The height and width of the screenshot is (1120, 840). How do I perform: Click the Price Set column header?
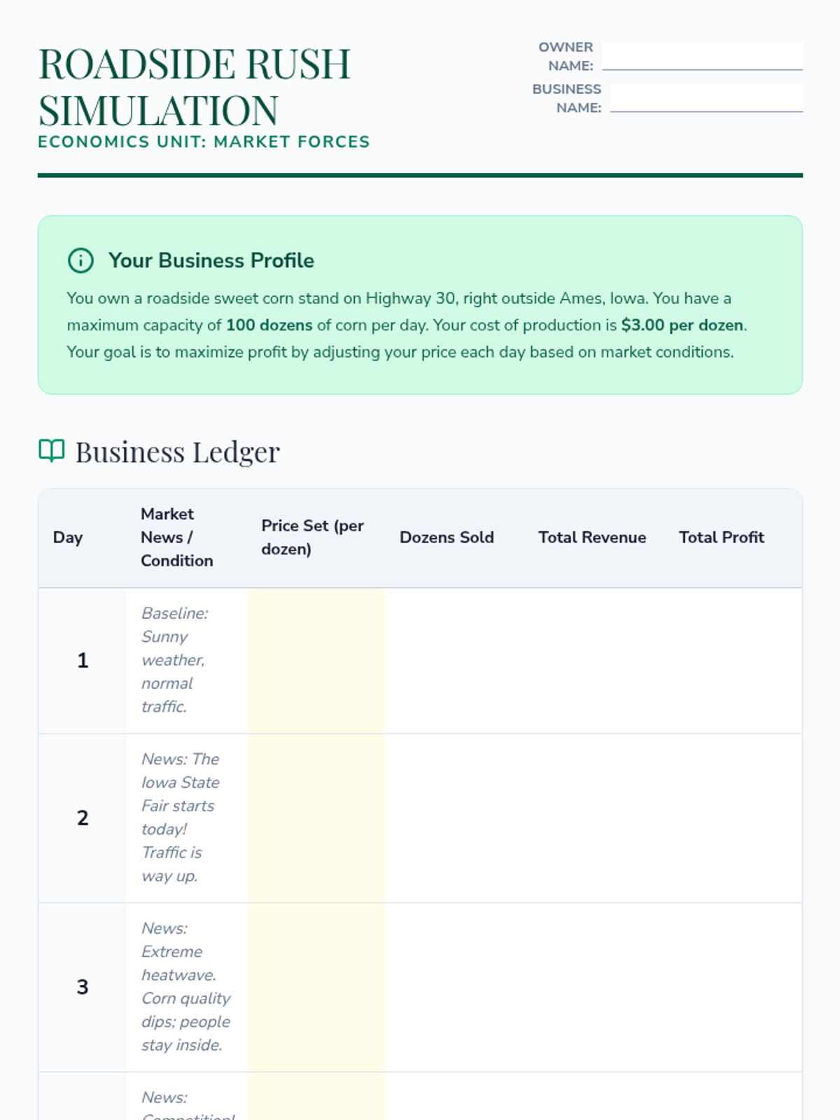[312, 538]
